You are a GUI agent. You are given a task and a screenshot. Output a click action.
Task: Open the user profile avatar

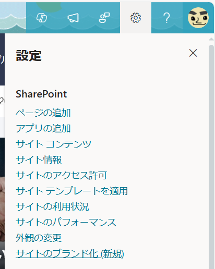(198, 18)
